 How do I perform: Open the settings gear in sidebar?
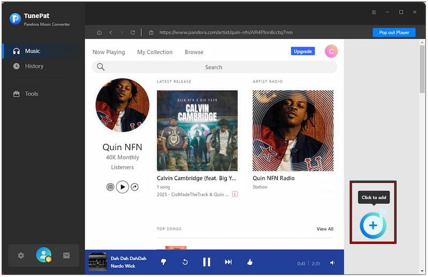[21, 256]
